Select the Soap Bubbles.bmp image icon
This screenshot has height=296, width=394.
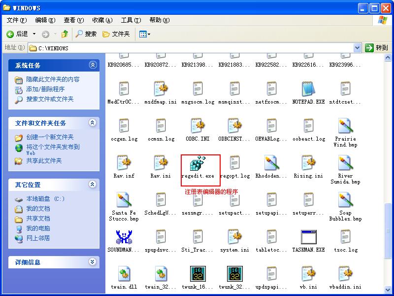(345, 200)
